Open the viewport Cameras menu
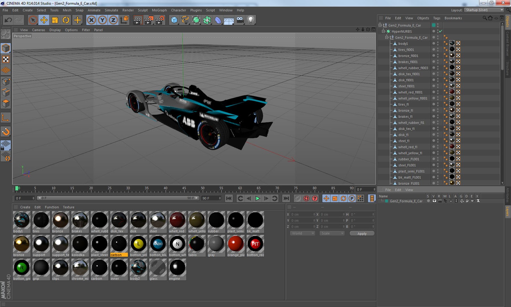 coord(38,30)
